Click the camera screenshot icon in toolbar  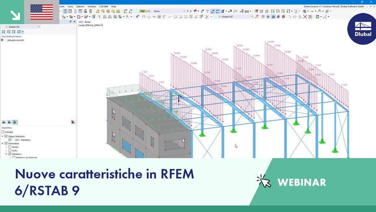(310, 17)
